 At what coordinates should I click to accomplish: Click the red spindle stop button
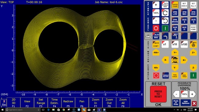[x=156, y=28]
